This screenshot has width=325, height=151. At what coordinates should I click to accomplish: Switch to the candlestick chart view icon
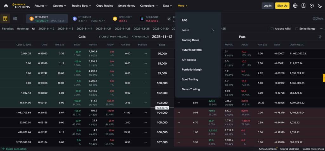point(15,19)
